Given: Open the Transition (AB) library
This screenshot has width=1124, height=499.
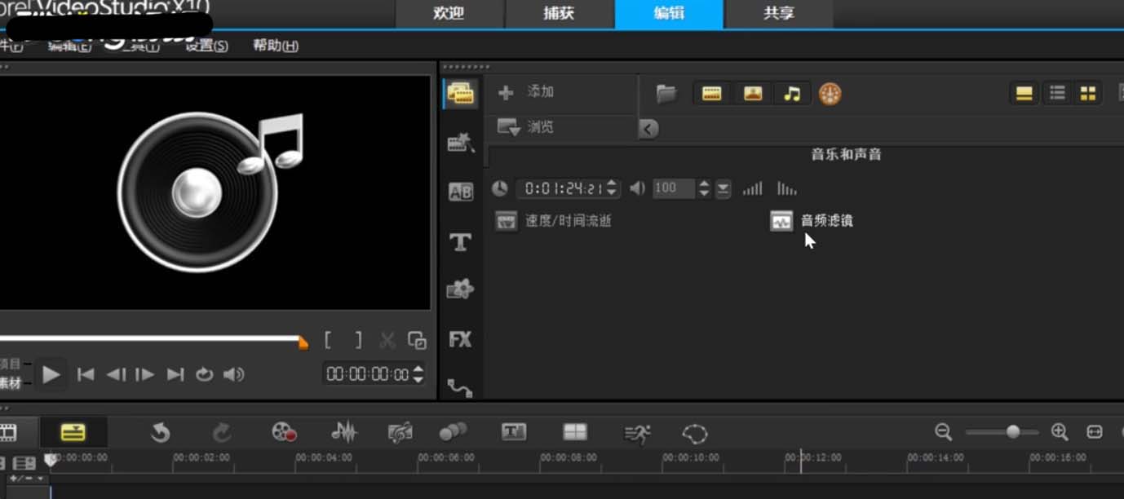Looking at the screenshot, I should point(460,192).
